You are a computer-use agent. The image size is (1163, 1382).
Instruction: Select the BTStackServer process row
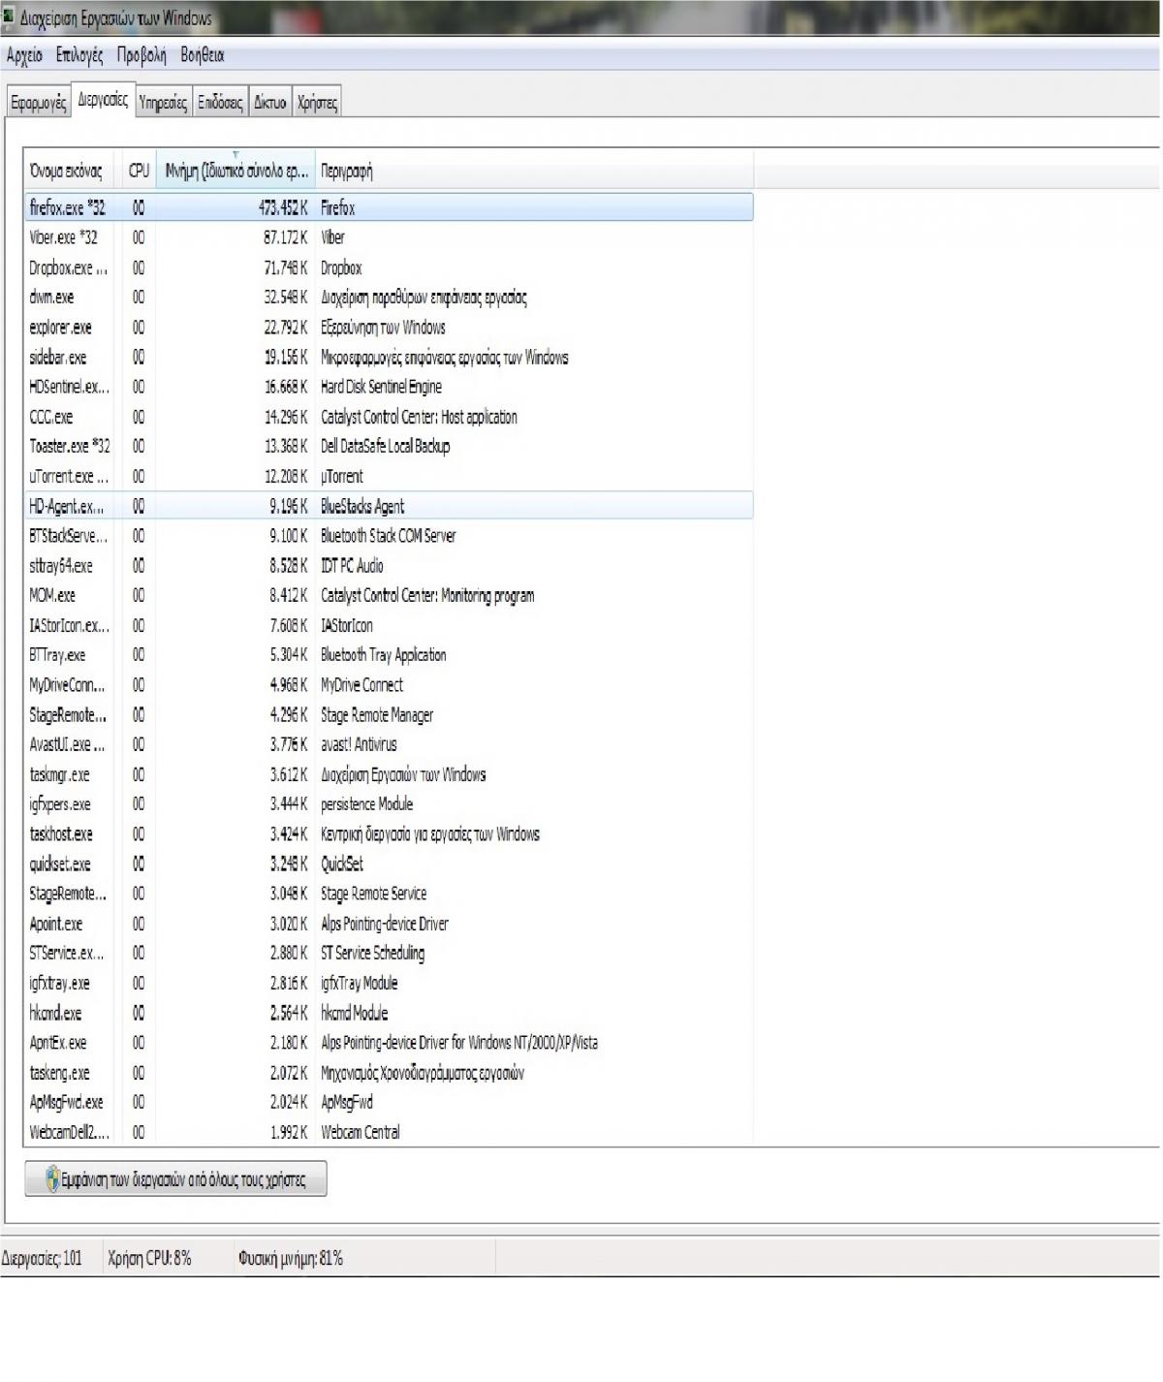[389, 536]
